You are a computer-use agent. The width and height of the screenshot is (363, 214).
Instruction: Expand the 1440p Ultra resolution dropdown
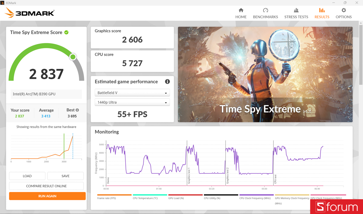pyautogui.click(x=132, y=102)
